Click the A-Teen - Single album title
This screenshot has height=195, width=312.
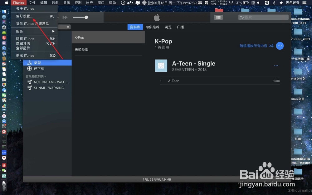point(194,63)
